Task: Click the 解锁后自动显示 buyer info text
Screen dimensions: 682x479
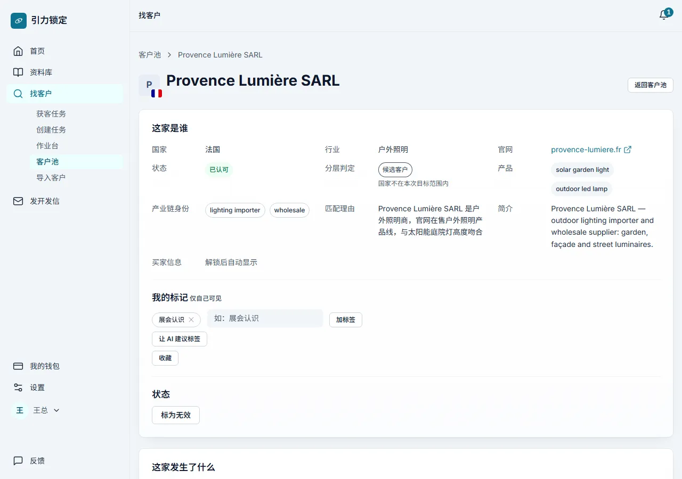Action: pyautogui.click(x=231, y=262)
